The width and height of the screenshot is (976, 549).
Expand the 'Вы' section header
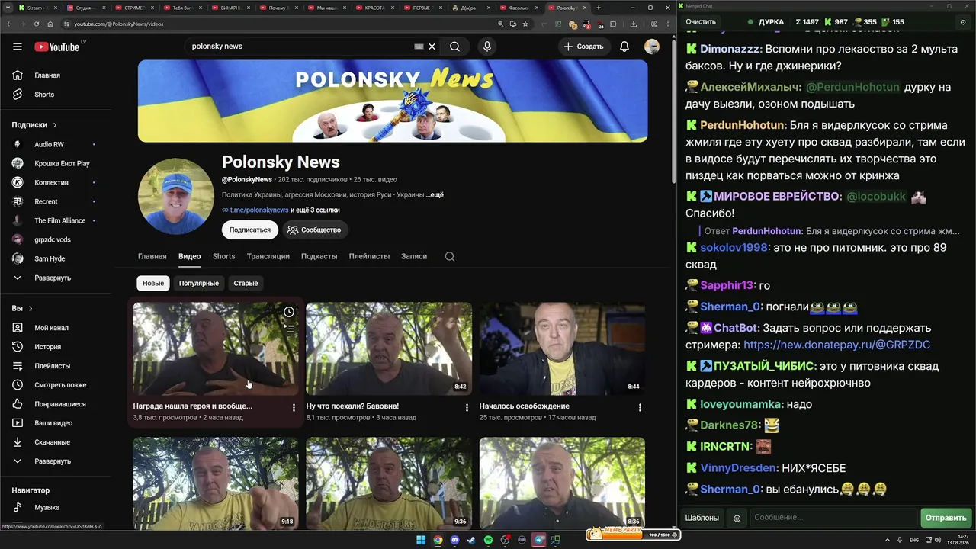coord(22,308)
